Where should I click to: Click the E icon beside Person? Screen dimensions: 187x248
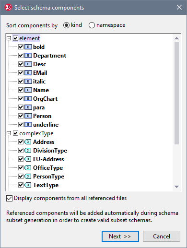(28, 116)
